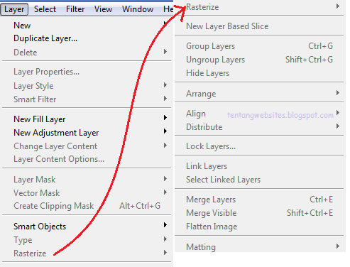Open the Arrange submenu
Screen dimensions: 350x267
(259, 94)
